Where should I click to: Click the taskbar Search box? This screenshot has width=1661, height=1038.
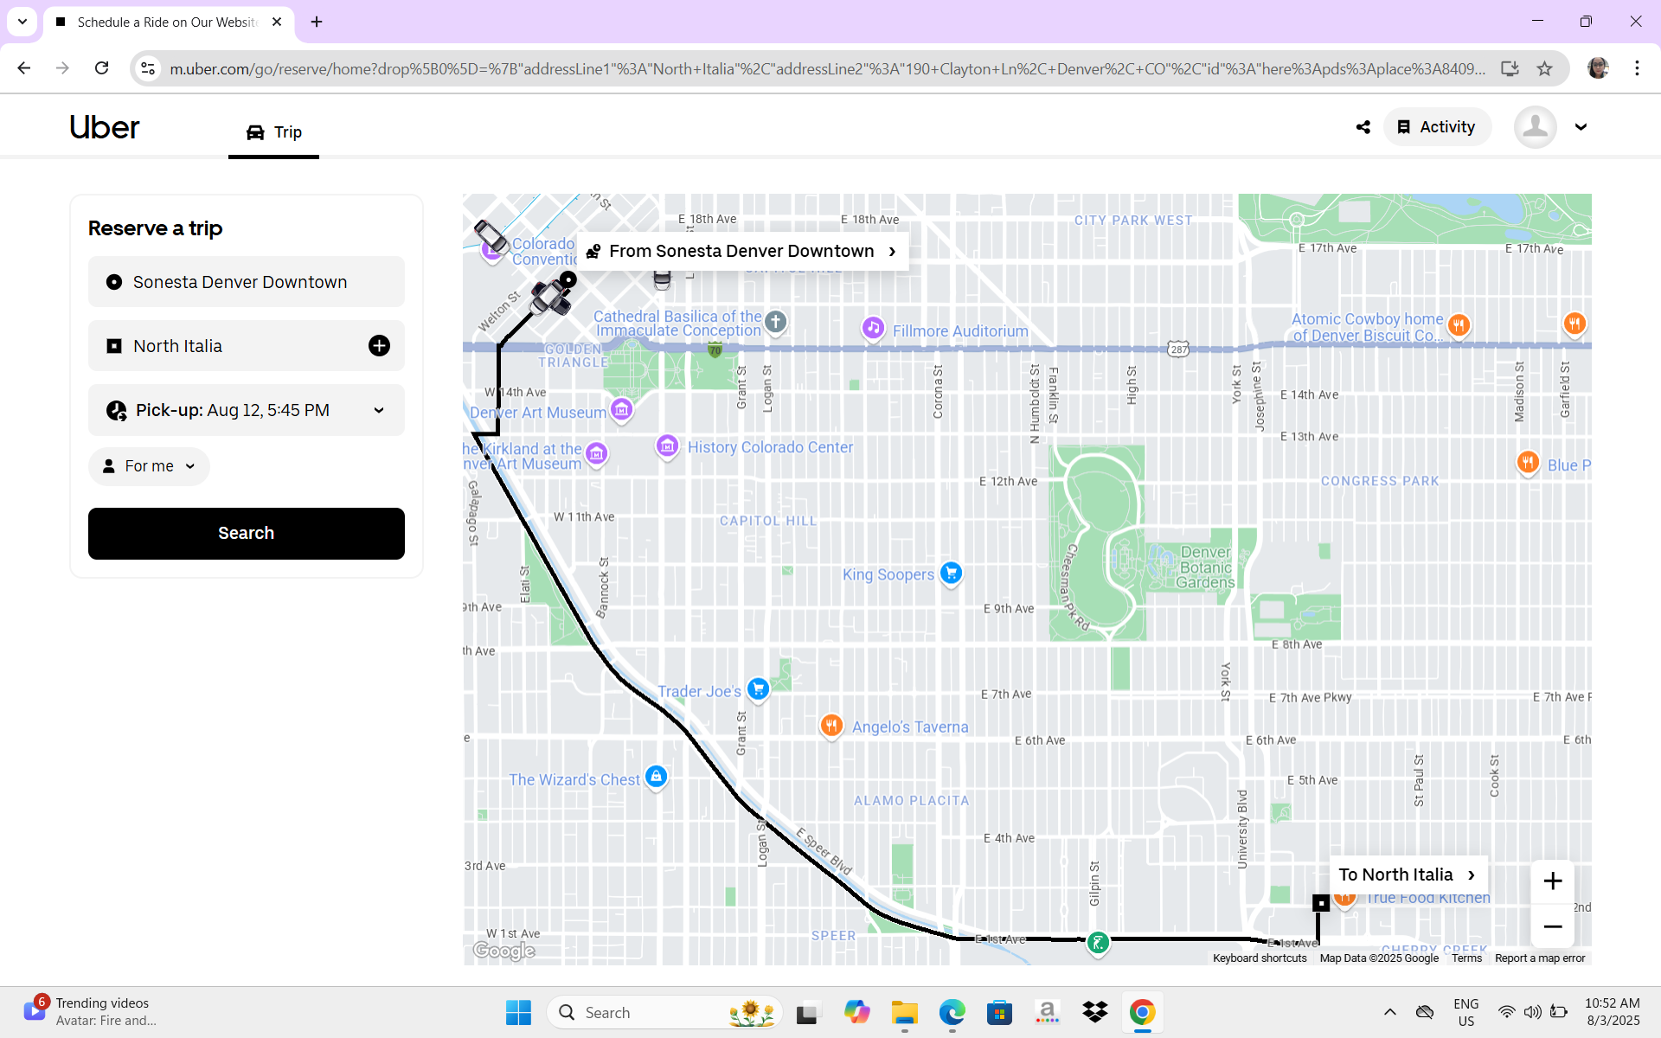coord(664,1012)
